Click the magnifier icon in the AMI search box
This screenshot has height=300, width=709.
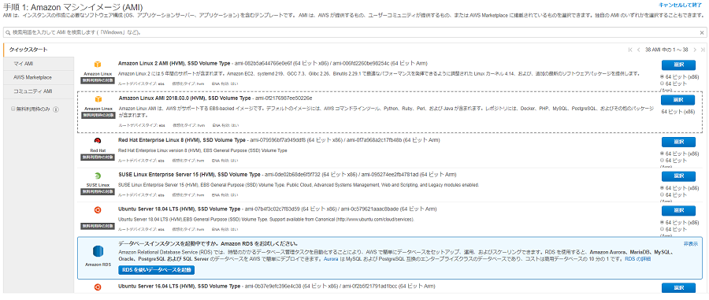click(x=8, y=32)
